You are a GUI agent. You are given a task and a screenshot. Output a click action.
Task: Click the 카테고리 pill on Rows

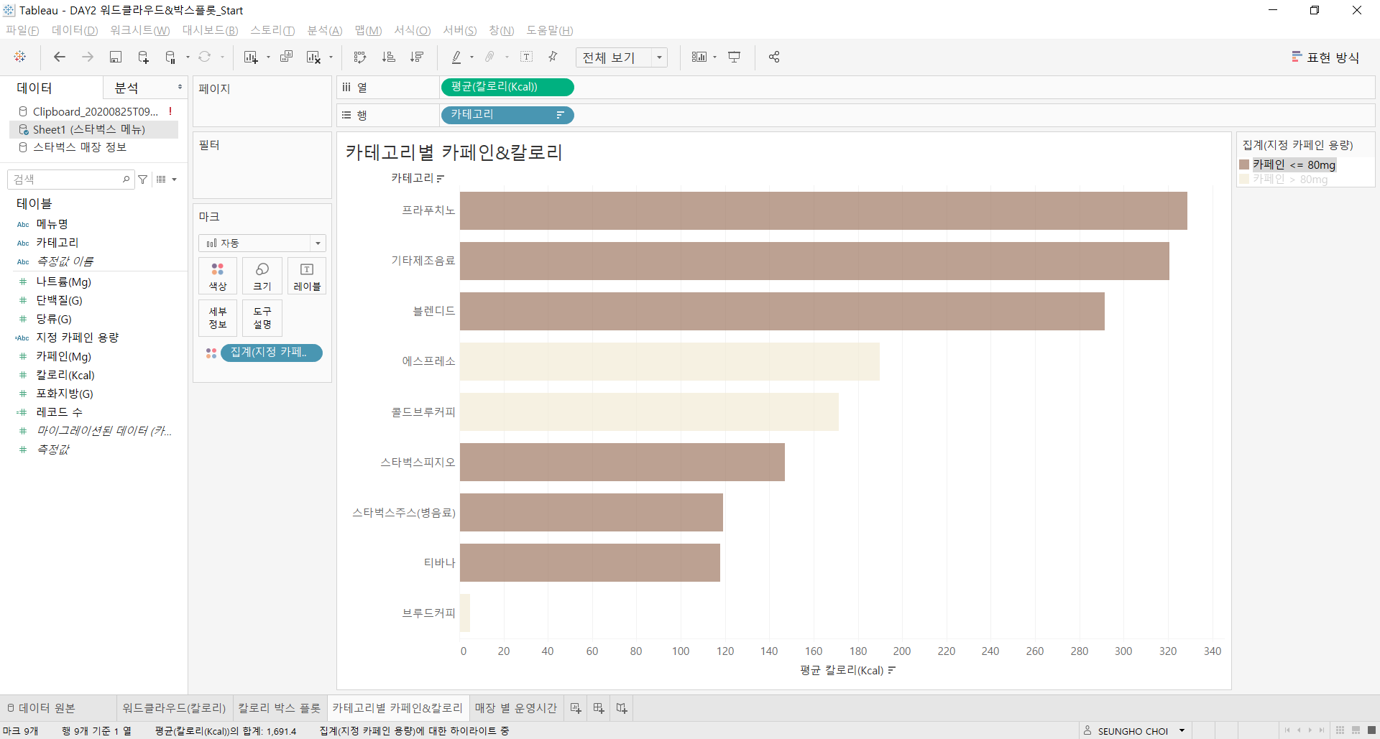click(x=507, y=115)
